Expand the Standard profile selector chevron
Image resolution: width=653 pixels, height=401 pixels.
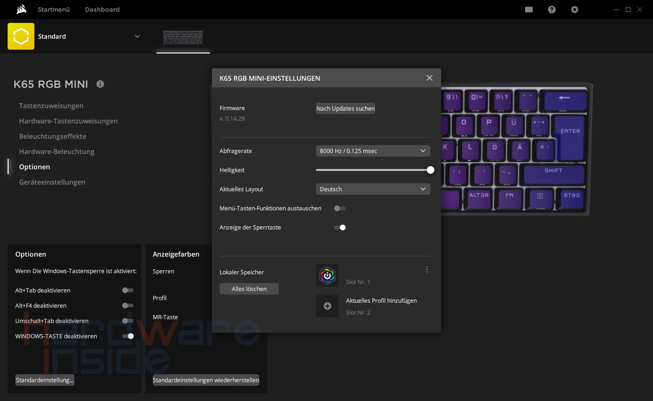137,36
